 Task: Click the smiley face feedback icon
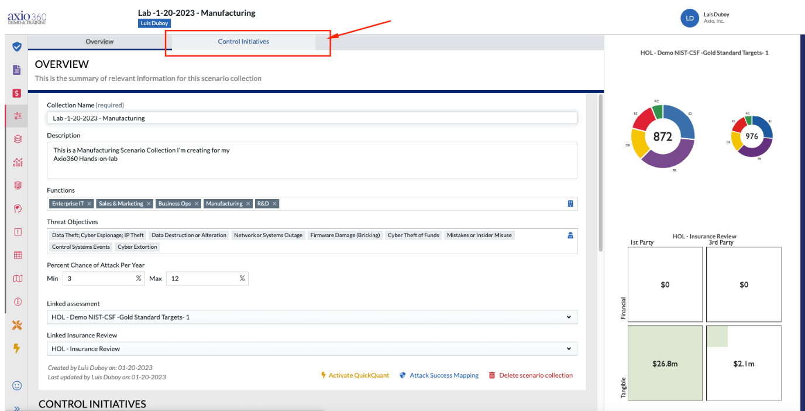17,386
